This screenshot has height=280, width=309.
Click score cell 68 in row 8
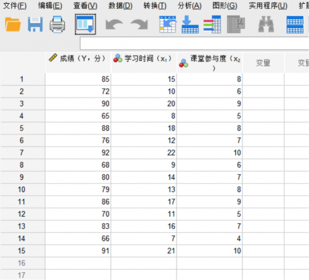(78, 165)
